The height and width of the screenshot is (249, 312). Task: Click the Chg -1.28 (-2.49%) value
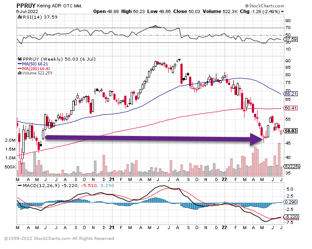pyautogui.click(x=260, y=12)
